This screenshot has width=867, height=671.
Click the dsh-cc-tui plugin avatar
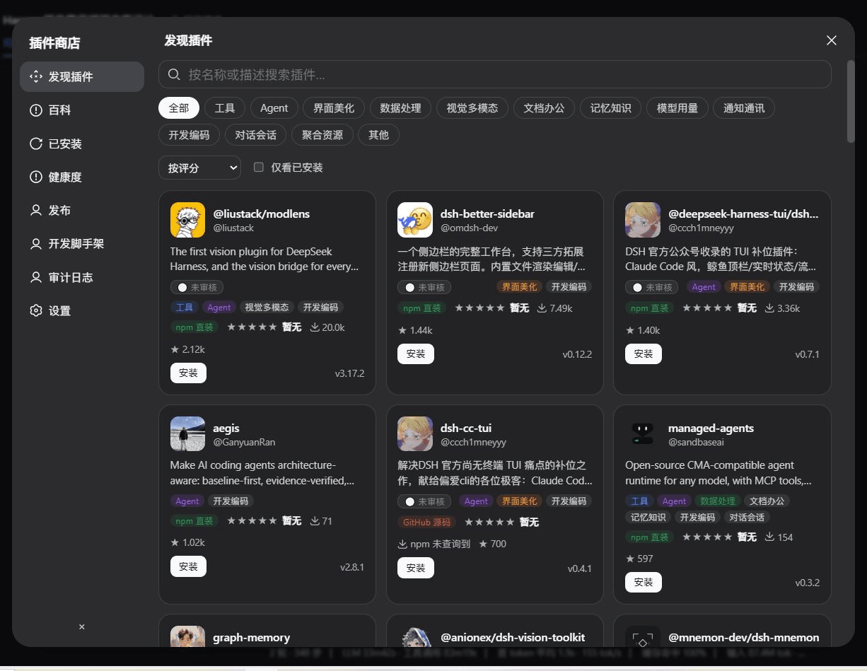(415, 434)
